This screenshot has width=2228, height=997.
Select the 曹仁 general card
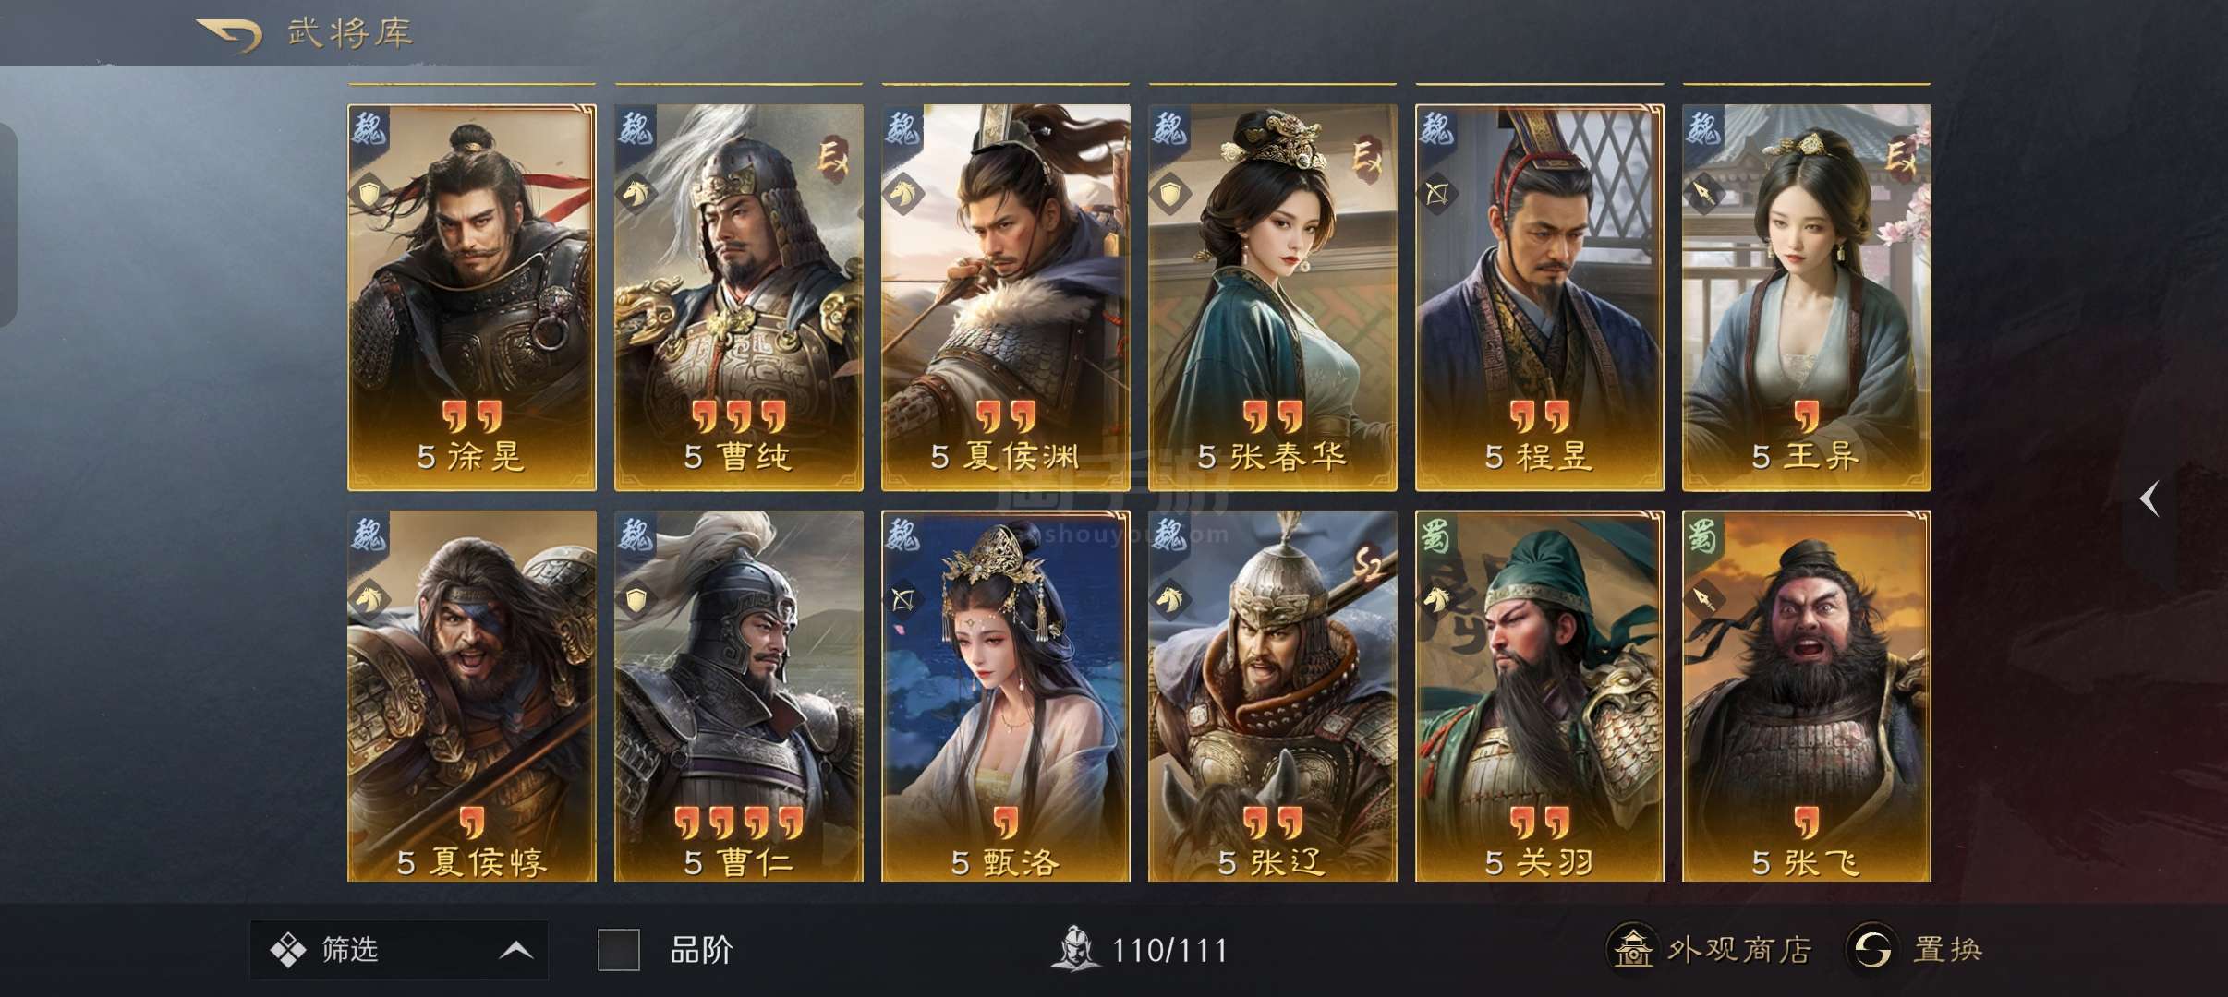click(x=739, y=696)
